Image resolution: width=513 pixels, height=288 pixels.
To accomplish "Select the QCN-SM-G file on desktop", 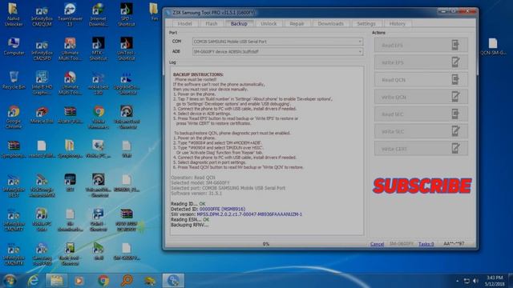I will coord(493,46).
